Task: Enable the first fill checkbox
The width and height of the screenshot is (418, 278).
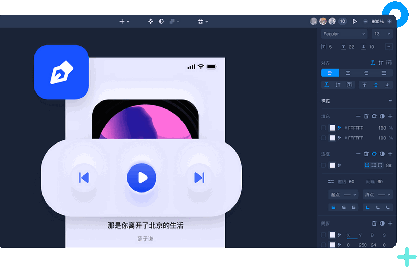Action: pyautogui.click(x=323, y=128)
